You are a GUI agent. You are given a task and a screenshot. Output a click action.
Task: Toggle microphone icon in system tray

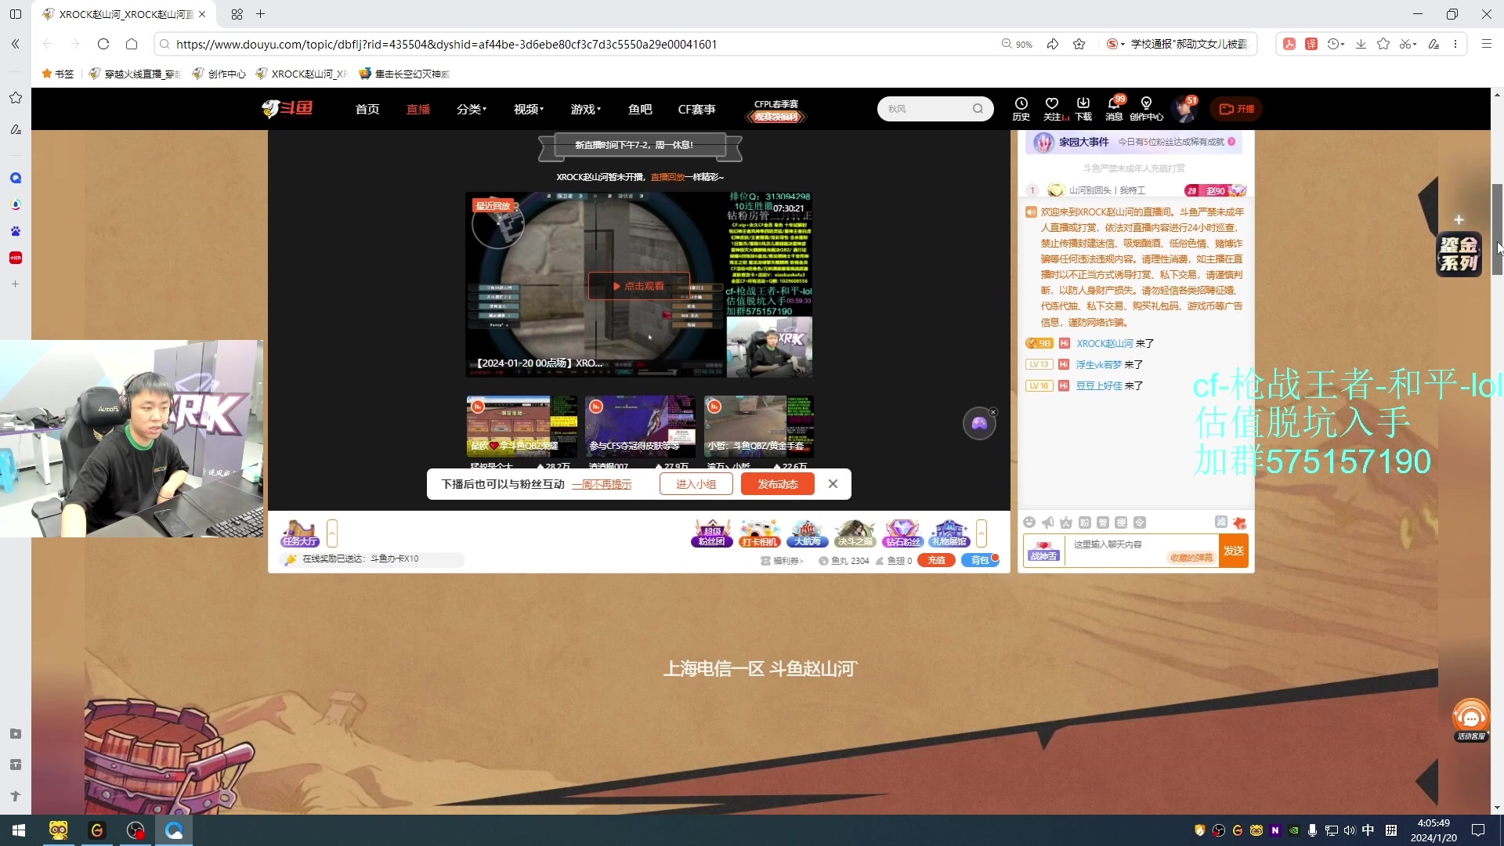(x=1312, y=830)
